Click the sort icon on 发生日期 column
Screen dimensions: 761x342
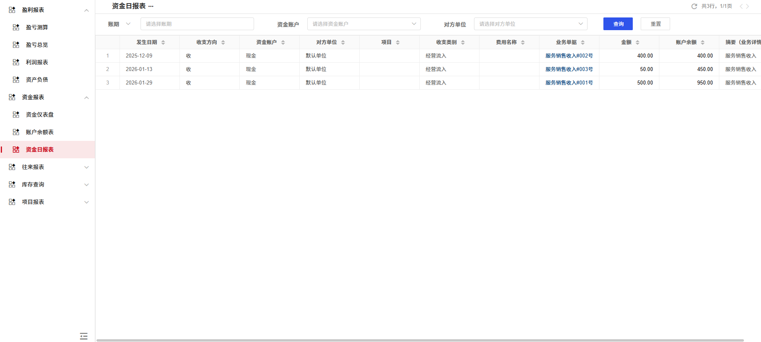coord(163,42)
